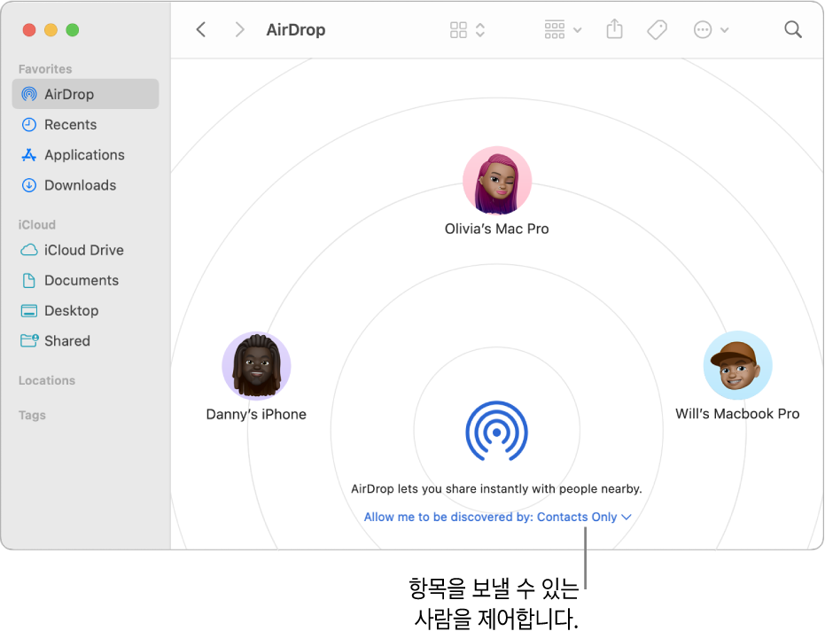The width and height of the screenshot is (825, 639).
Task: Click the Tags icon in the toolbar
Action: point(657,29)
